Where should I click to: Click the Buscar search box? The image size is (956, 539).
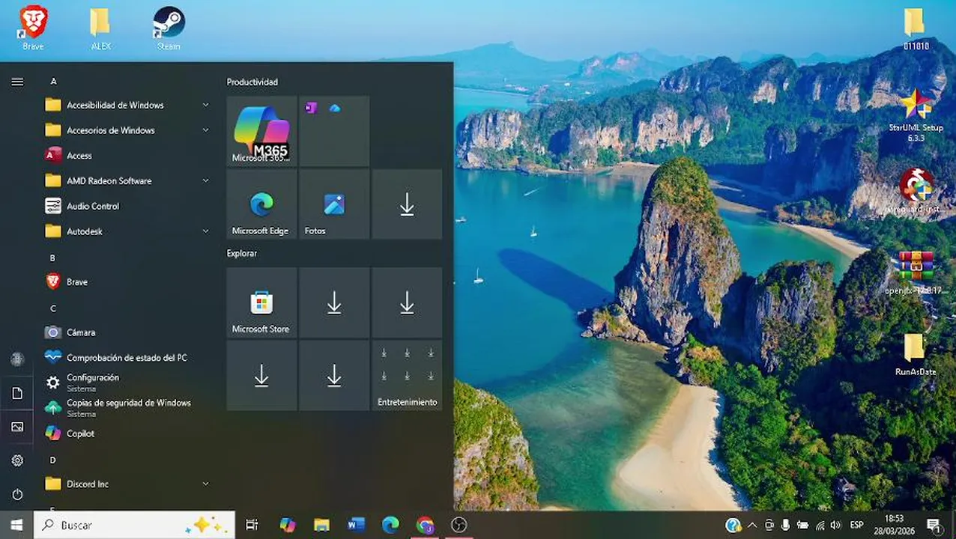(x=135, y=525)
